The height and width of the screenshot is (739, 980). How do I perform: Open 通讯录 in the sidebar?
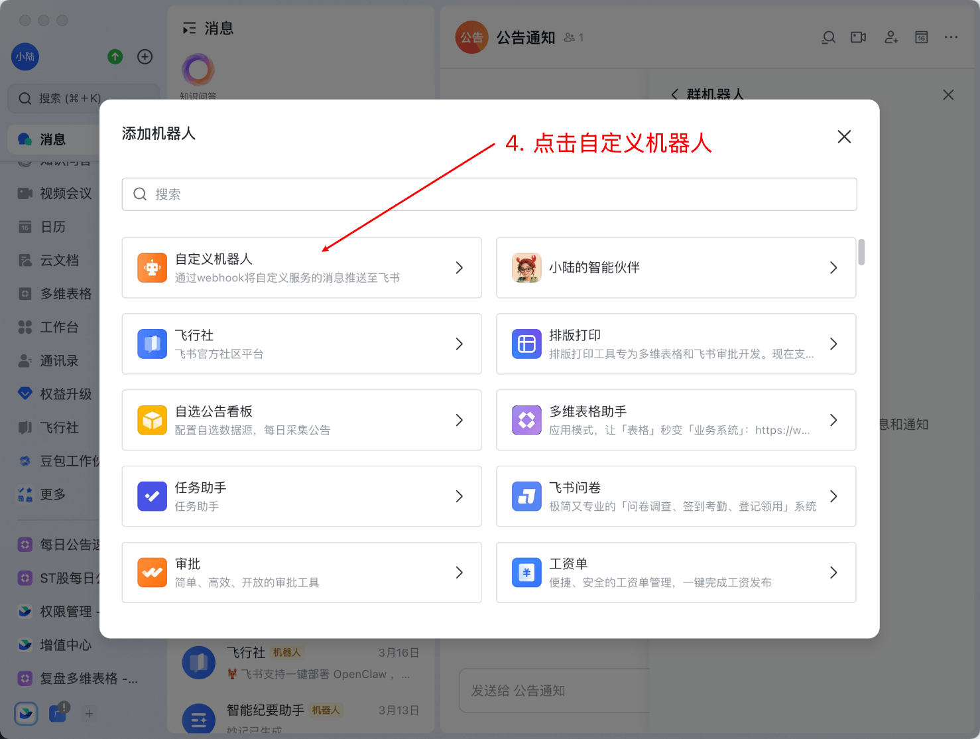pyautogui.click(x=48, y=361)
